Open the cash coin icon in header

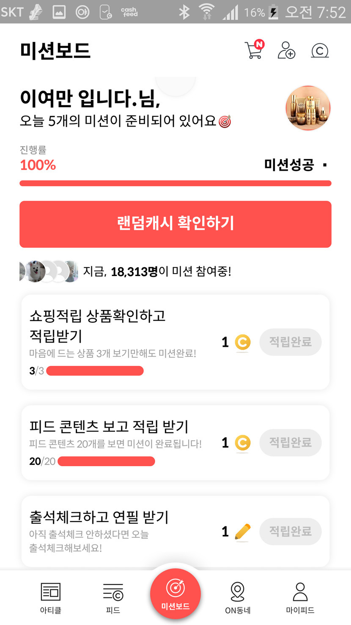click(x=320, y=51)
